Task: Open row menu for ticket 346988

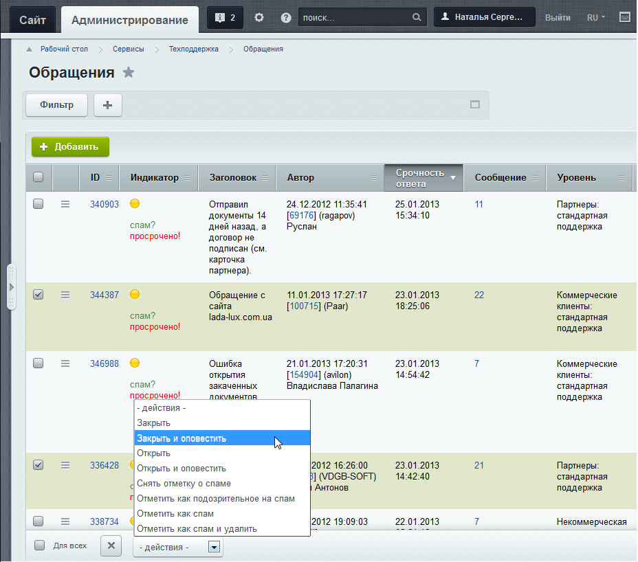Action: 65,363
